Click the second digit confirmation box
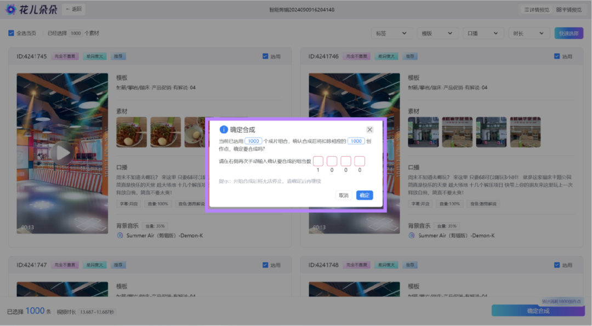This screenshot has height=326, width=592. (x=332, y=161)
